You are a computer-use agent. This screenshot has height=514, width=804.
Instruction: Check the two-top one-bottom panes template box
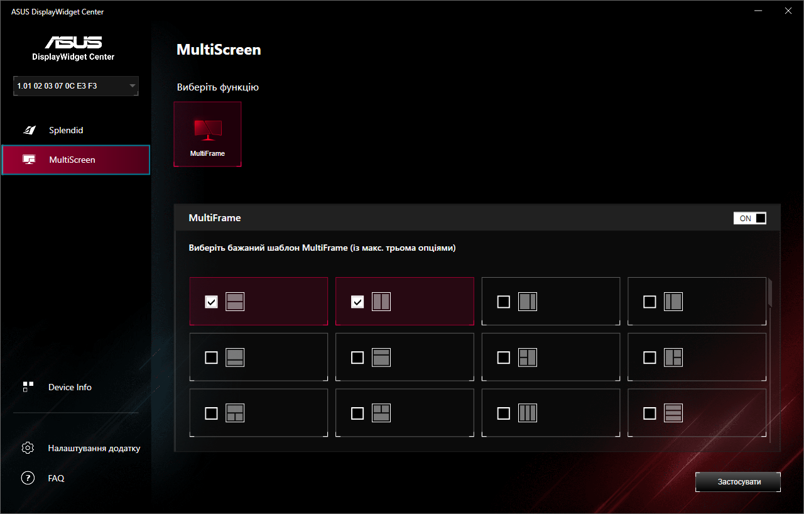[357, 413]
